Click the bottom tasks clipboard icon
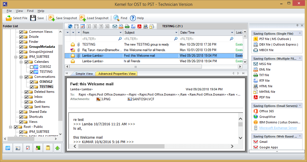307x162 pixels. [x=28, y=148]
